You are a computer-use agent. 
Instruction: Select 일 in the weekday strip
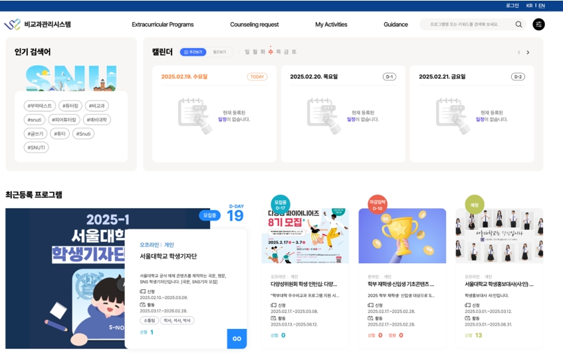pyautogui.click(x=247, y=52)
